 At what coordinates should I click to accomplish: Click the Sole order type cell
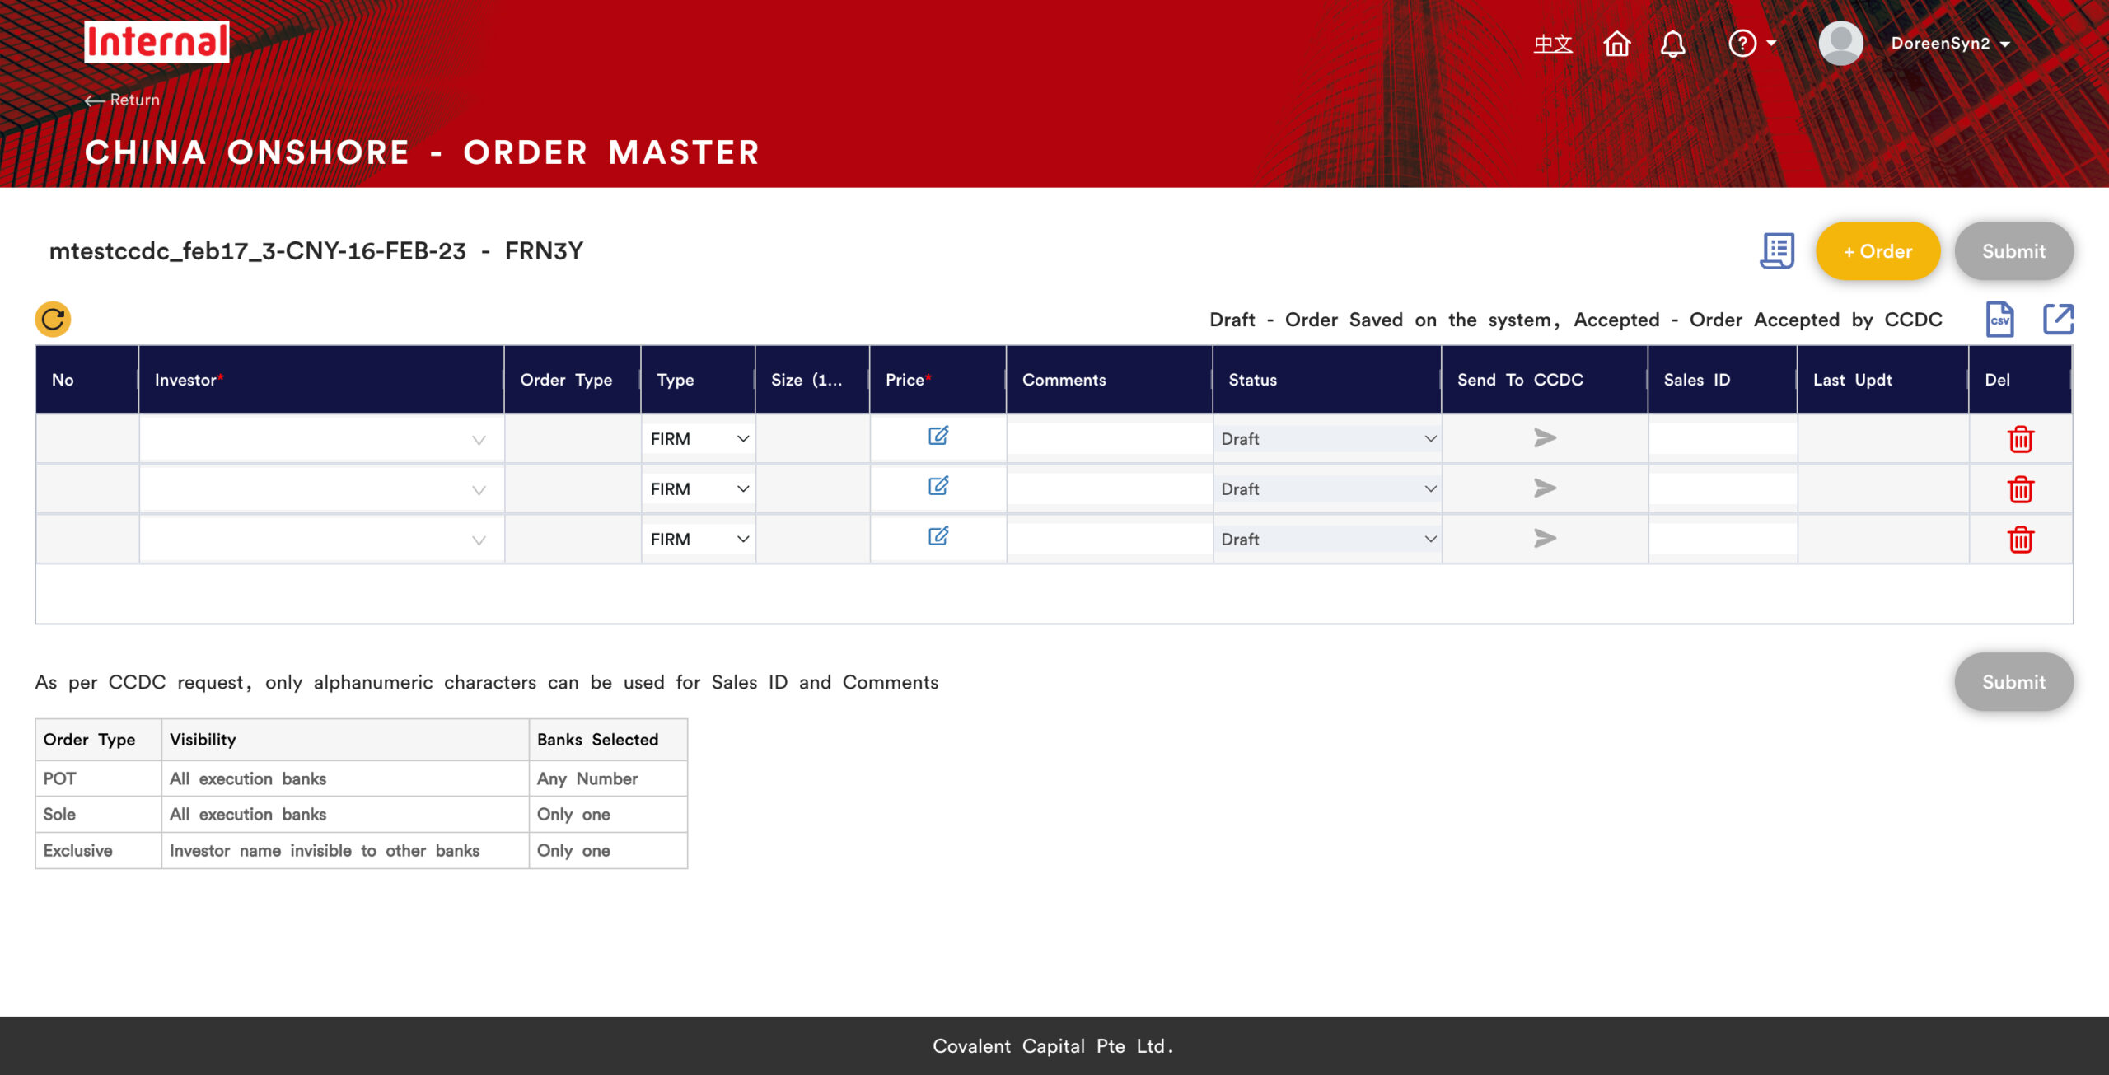pos(98,814)
